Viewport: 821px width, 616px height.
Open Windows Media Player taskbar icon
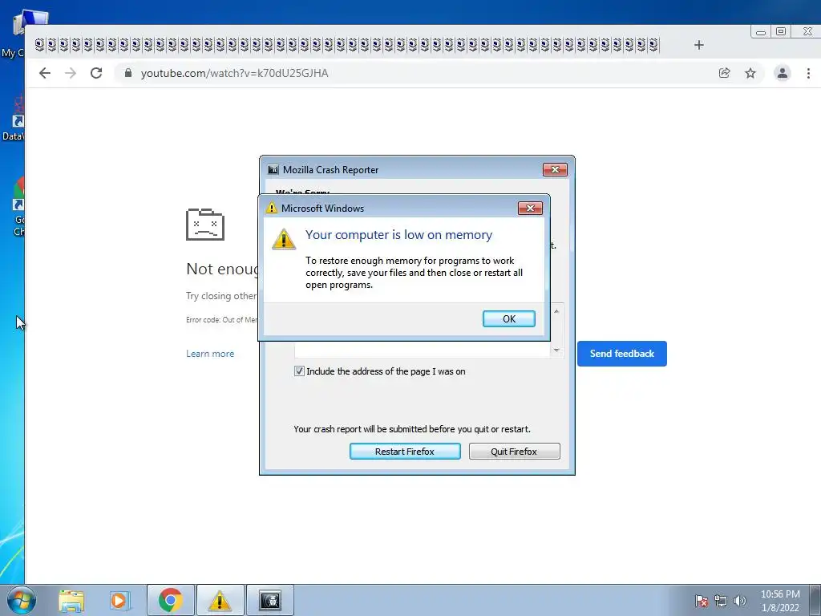click(119, 601)
